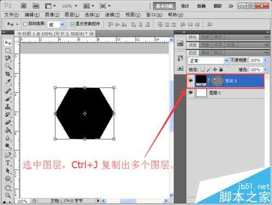
Task: Launch Mini Bridge from application bar
Action: (36, 6)
